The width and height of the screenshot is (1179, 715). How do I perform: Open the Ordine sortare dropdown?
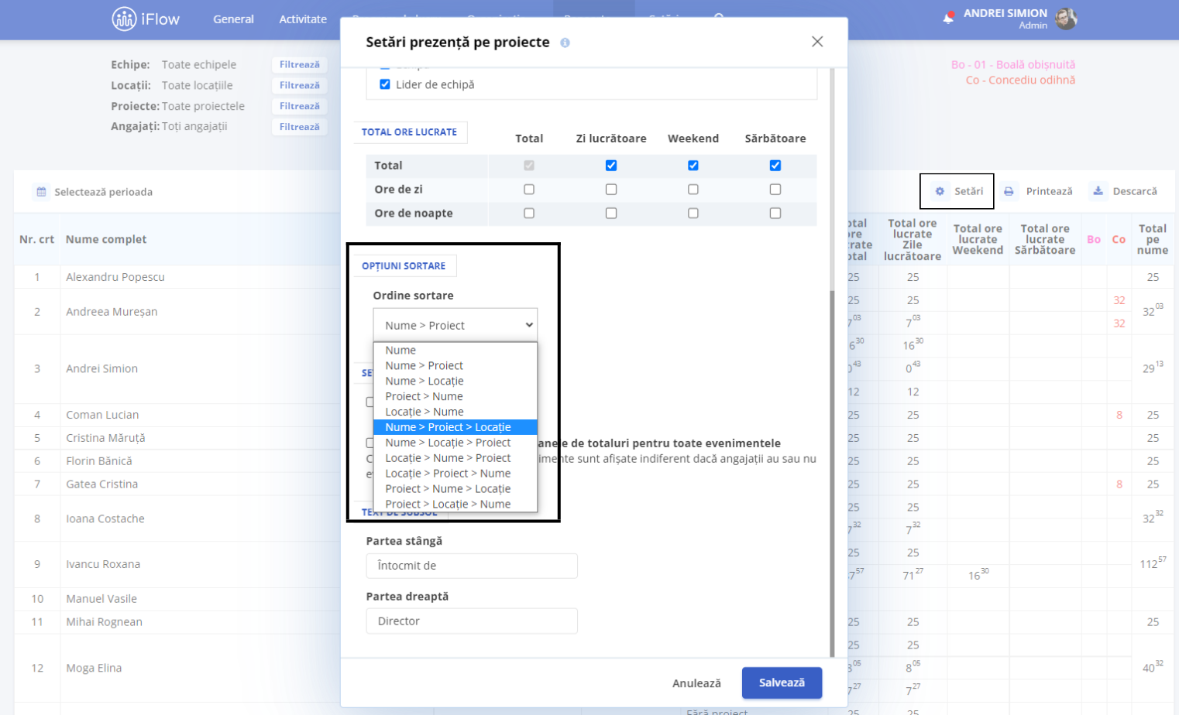[x=455, y=325]
